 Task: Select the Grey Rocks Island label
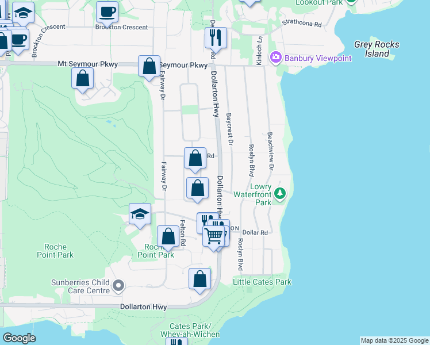coord(377,49)
